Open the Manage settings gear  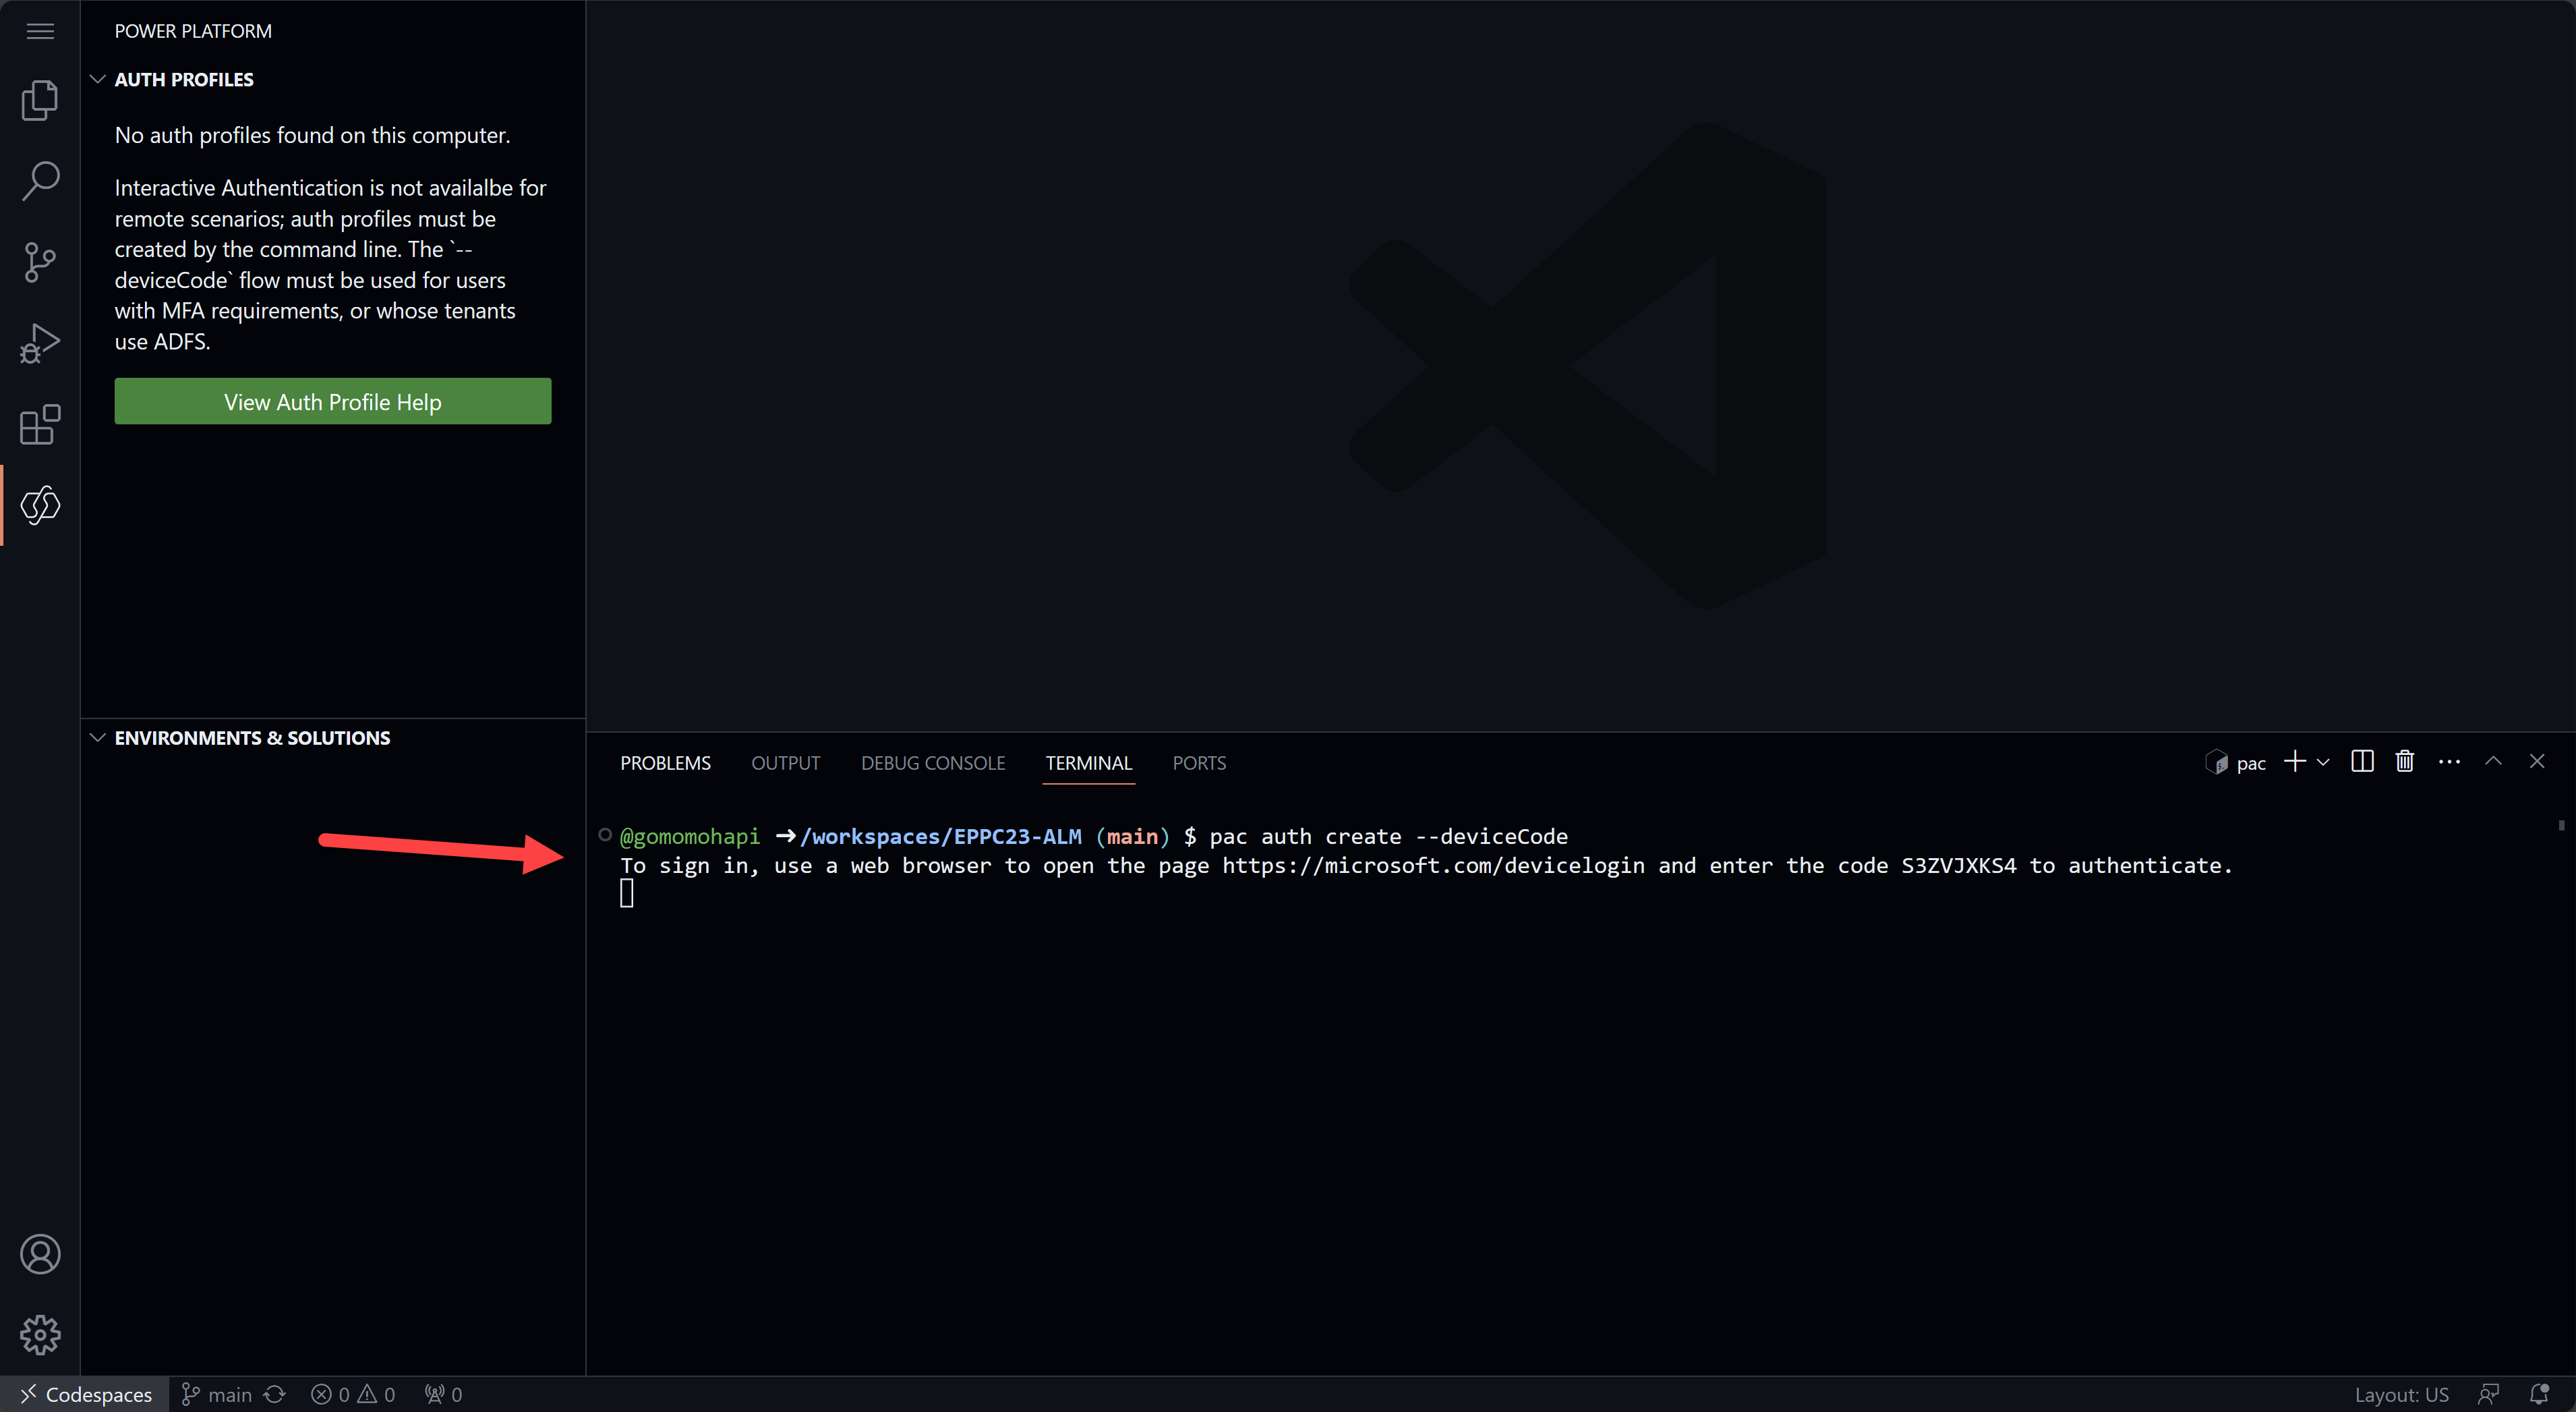coord(40,1334)
